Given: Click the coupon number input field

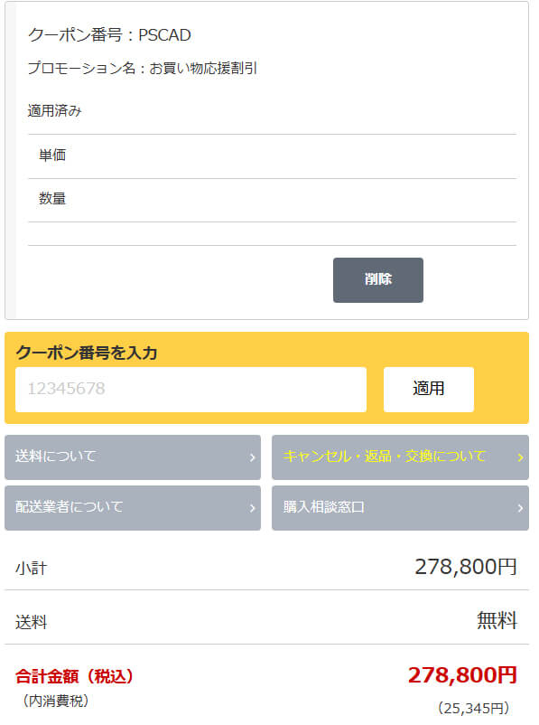Looking at the screenshot, I should click(x=190, y=389).
